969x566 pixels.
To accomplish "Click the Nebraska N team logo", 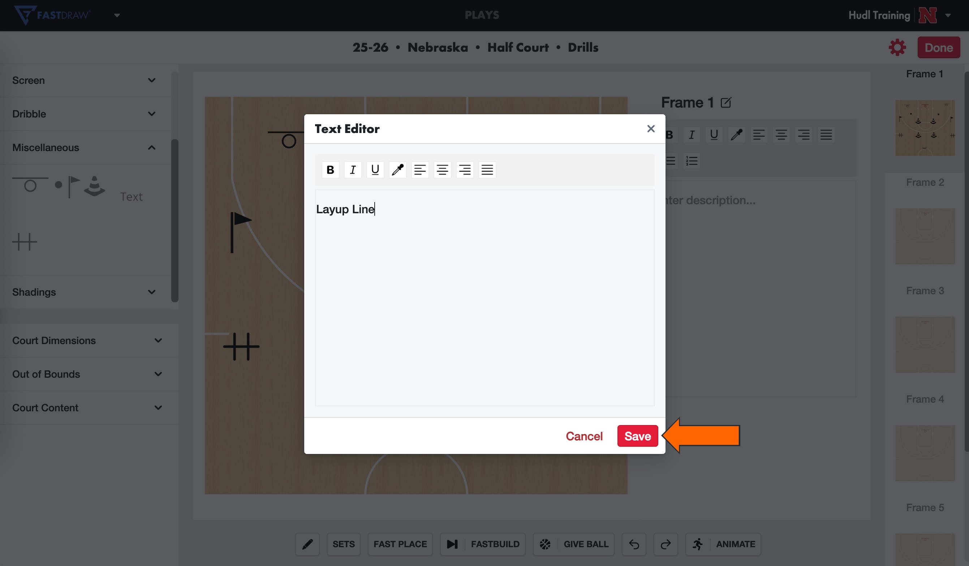I will coord(927,16).
